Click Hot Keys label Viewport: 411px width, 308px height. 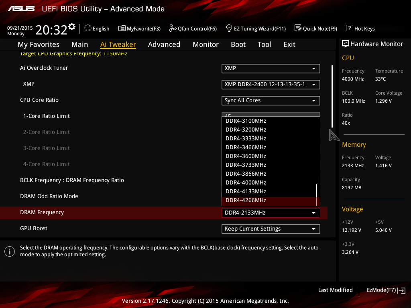pos(364,28)
